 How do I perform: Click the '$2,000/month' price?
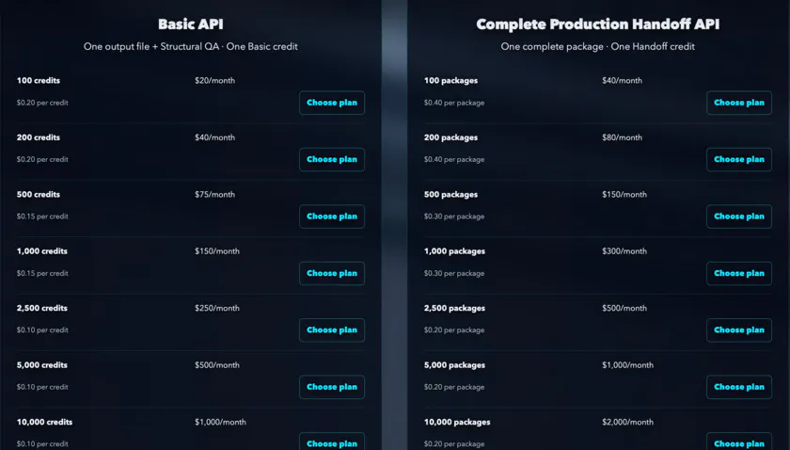coord(628,423)
